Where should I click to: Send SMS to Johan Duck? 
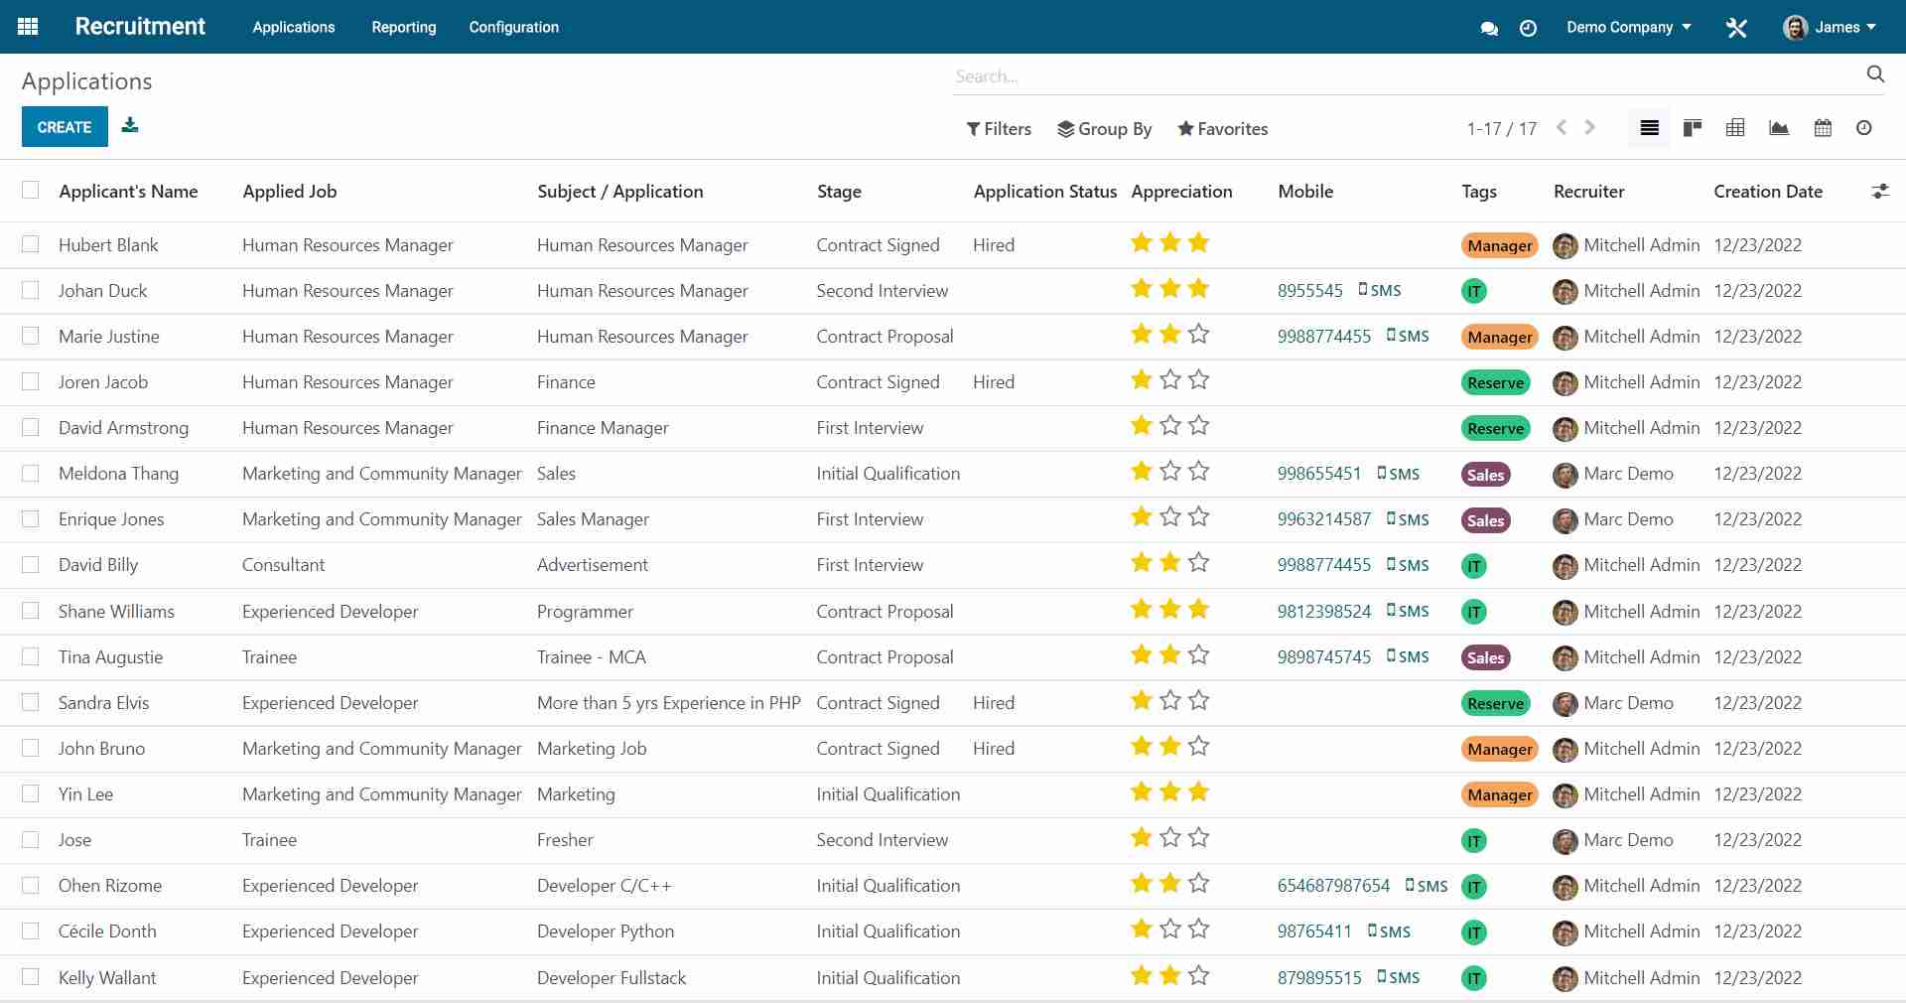[x=1380, y=290]
